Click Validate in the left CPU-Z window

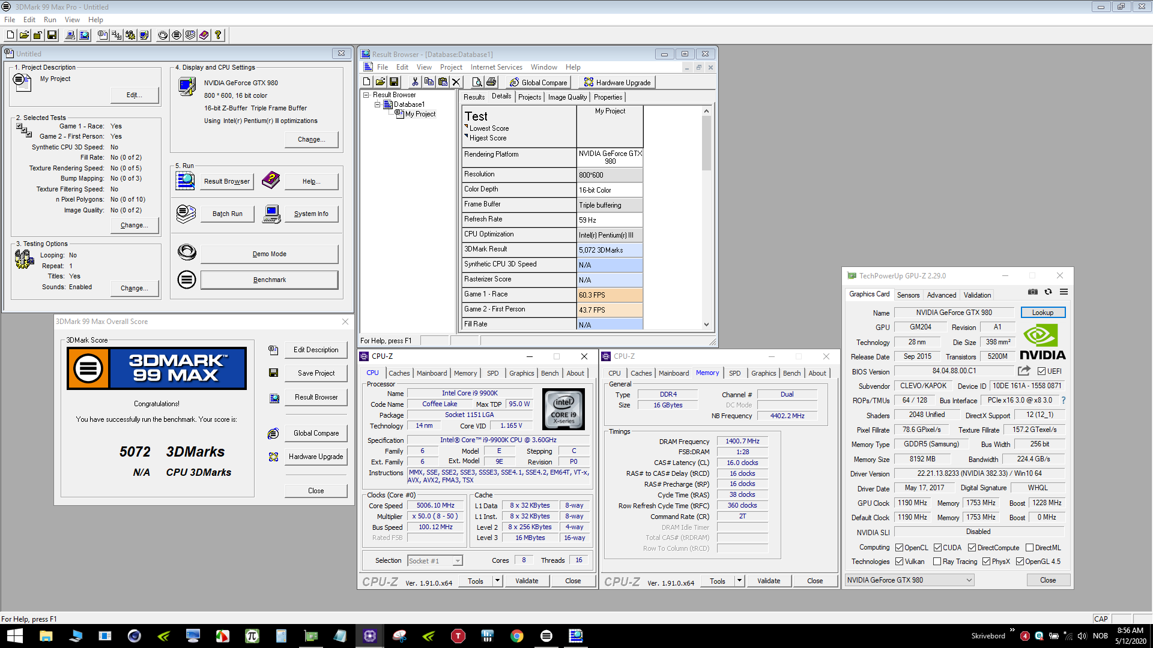click(x=527, y=581)
